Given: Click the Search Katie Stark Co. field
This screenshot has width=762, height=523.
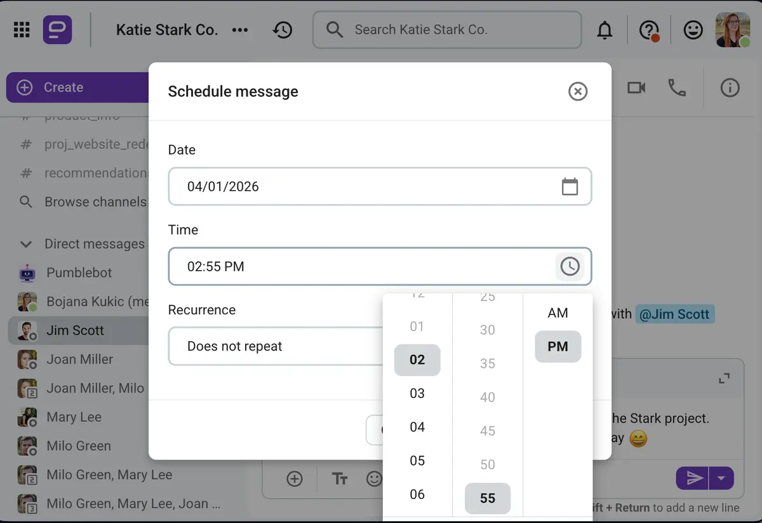Looking at the screenshot, I should tap(446, 29).
